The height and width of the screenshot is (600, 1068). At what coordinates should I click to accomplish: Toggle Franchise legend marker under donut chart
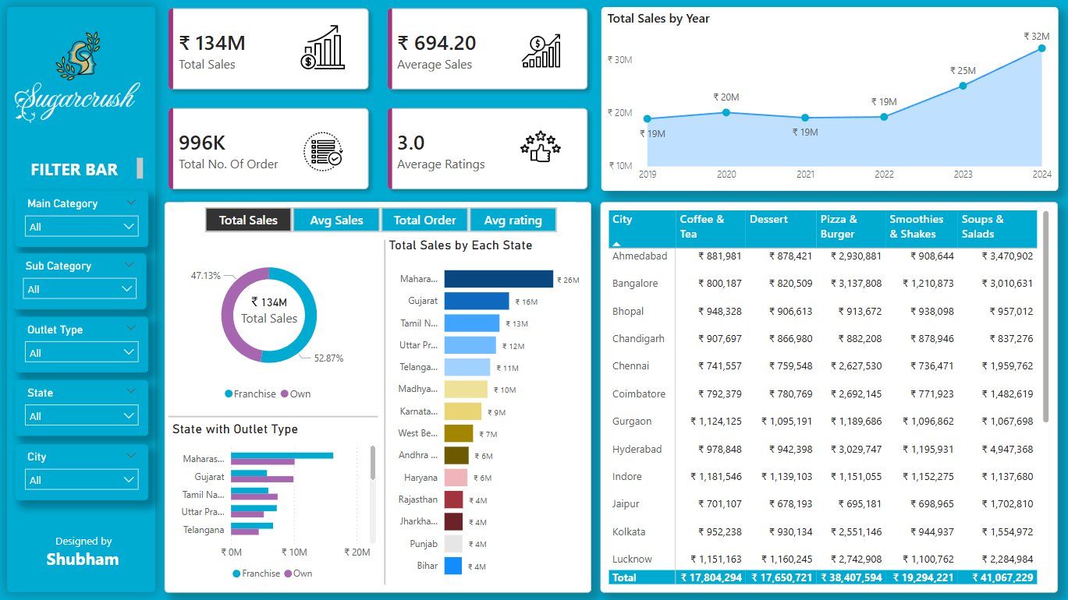tap(229, 394)
